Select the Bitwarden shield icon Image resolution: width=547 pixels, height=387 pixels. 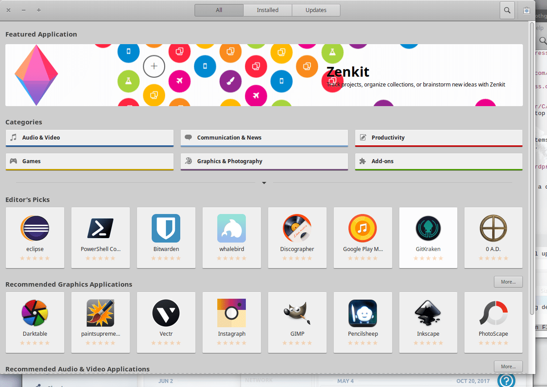click(x=166, y=228)
